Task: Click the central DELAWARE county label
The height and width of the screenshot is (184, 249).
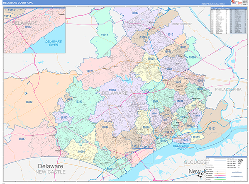Action: pyautogui.click(x=115, y=93)
